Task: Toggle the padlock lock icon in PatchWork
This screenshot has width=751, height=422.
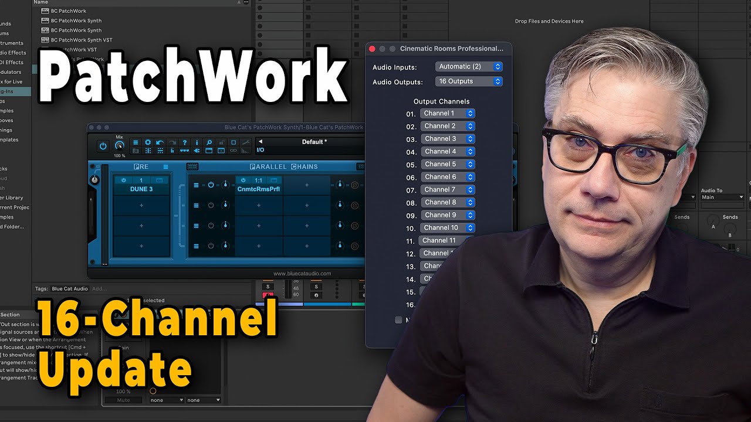Action: click(221, 142)
